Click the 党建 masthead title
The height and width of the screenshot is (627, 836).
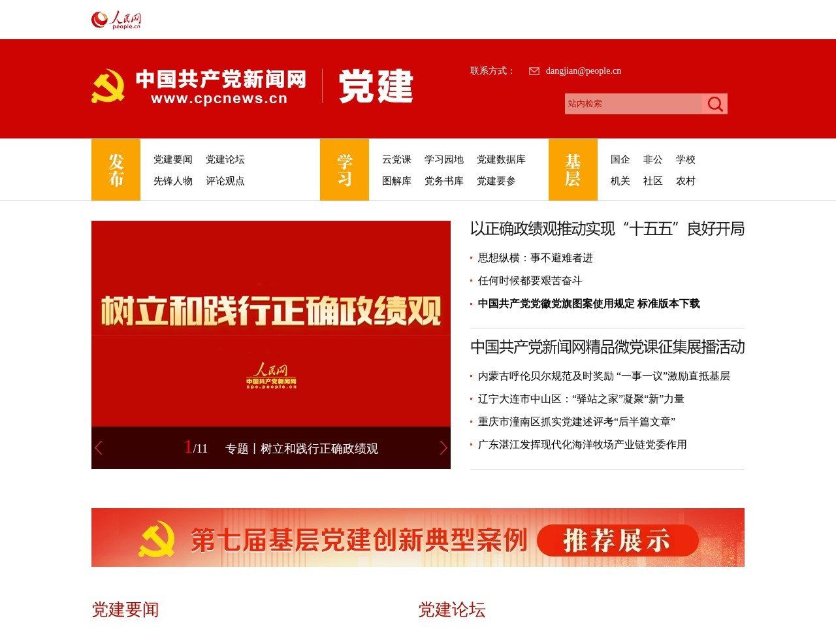[376, 88]
